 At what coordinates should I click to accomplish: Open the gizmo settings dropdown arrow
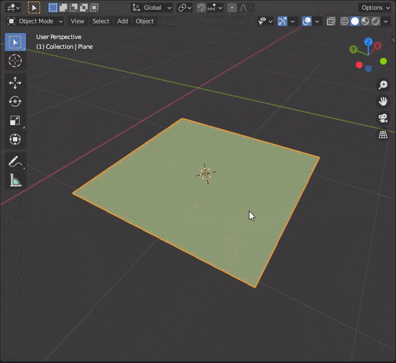click(x=292, y=21)
